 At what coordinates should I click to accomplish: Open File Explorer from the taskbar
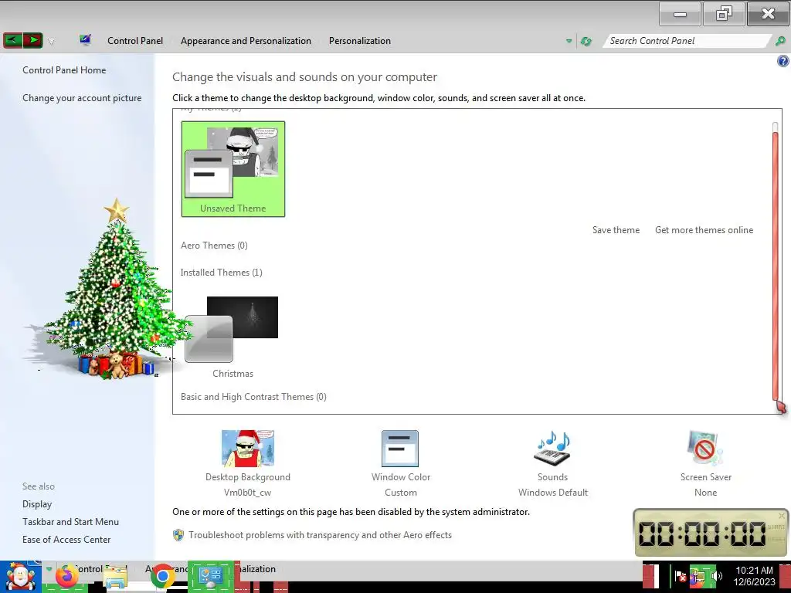click(x=115, y=577)
